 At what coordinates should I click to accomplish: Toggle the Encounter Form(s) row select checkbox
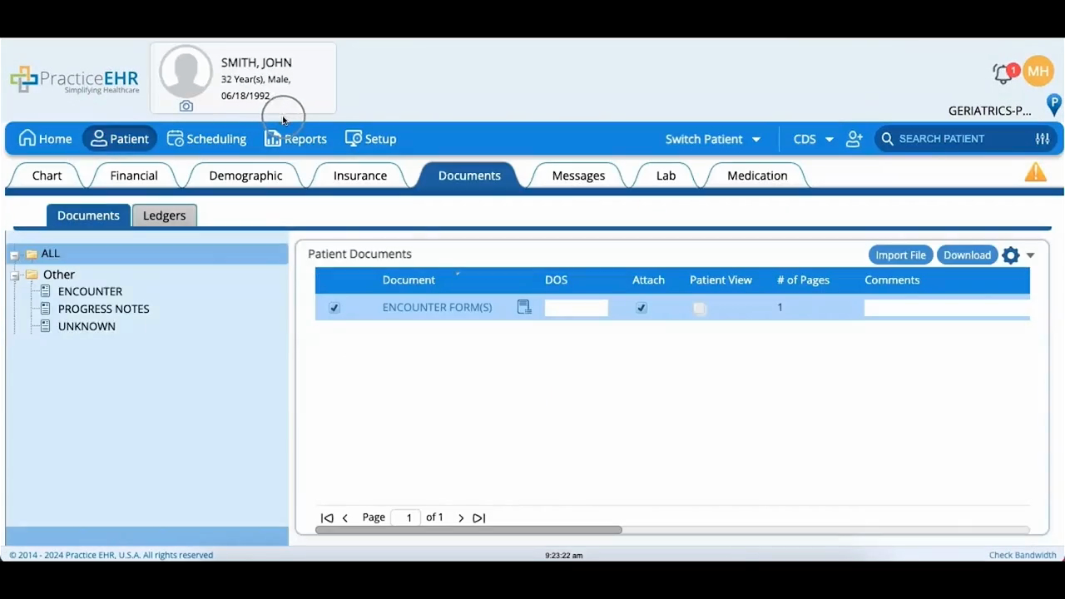pos(334,308)
